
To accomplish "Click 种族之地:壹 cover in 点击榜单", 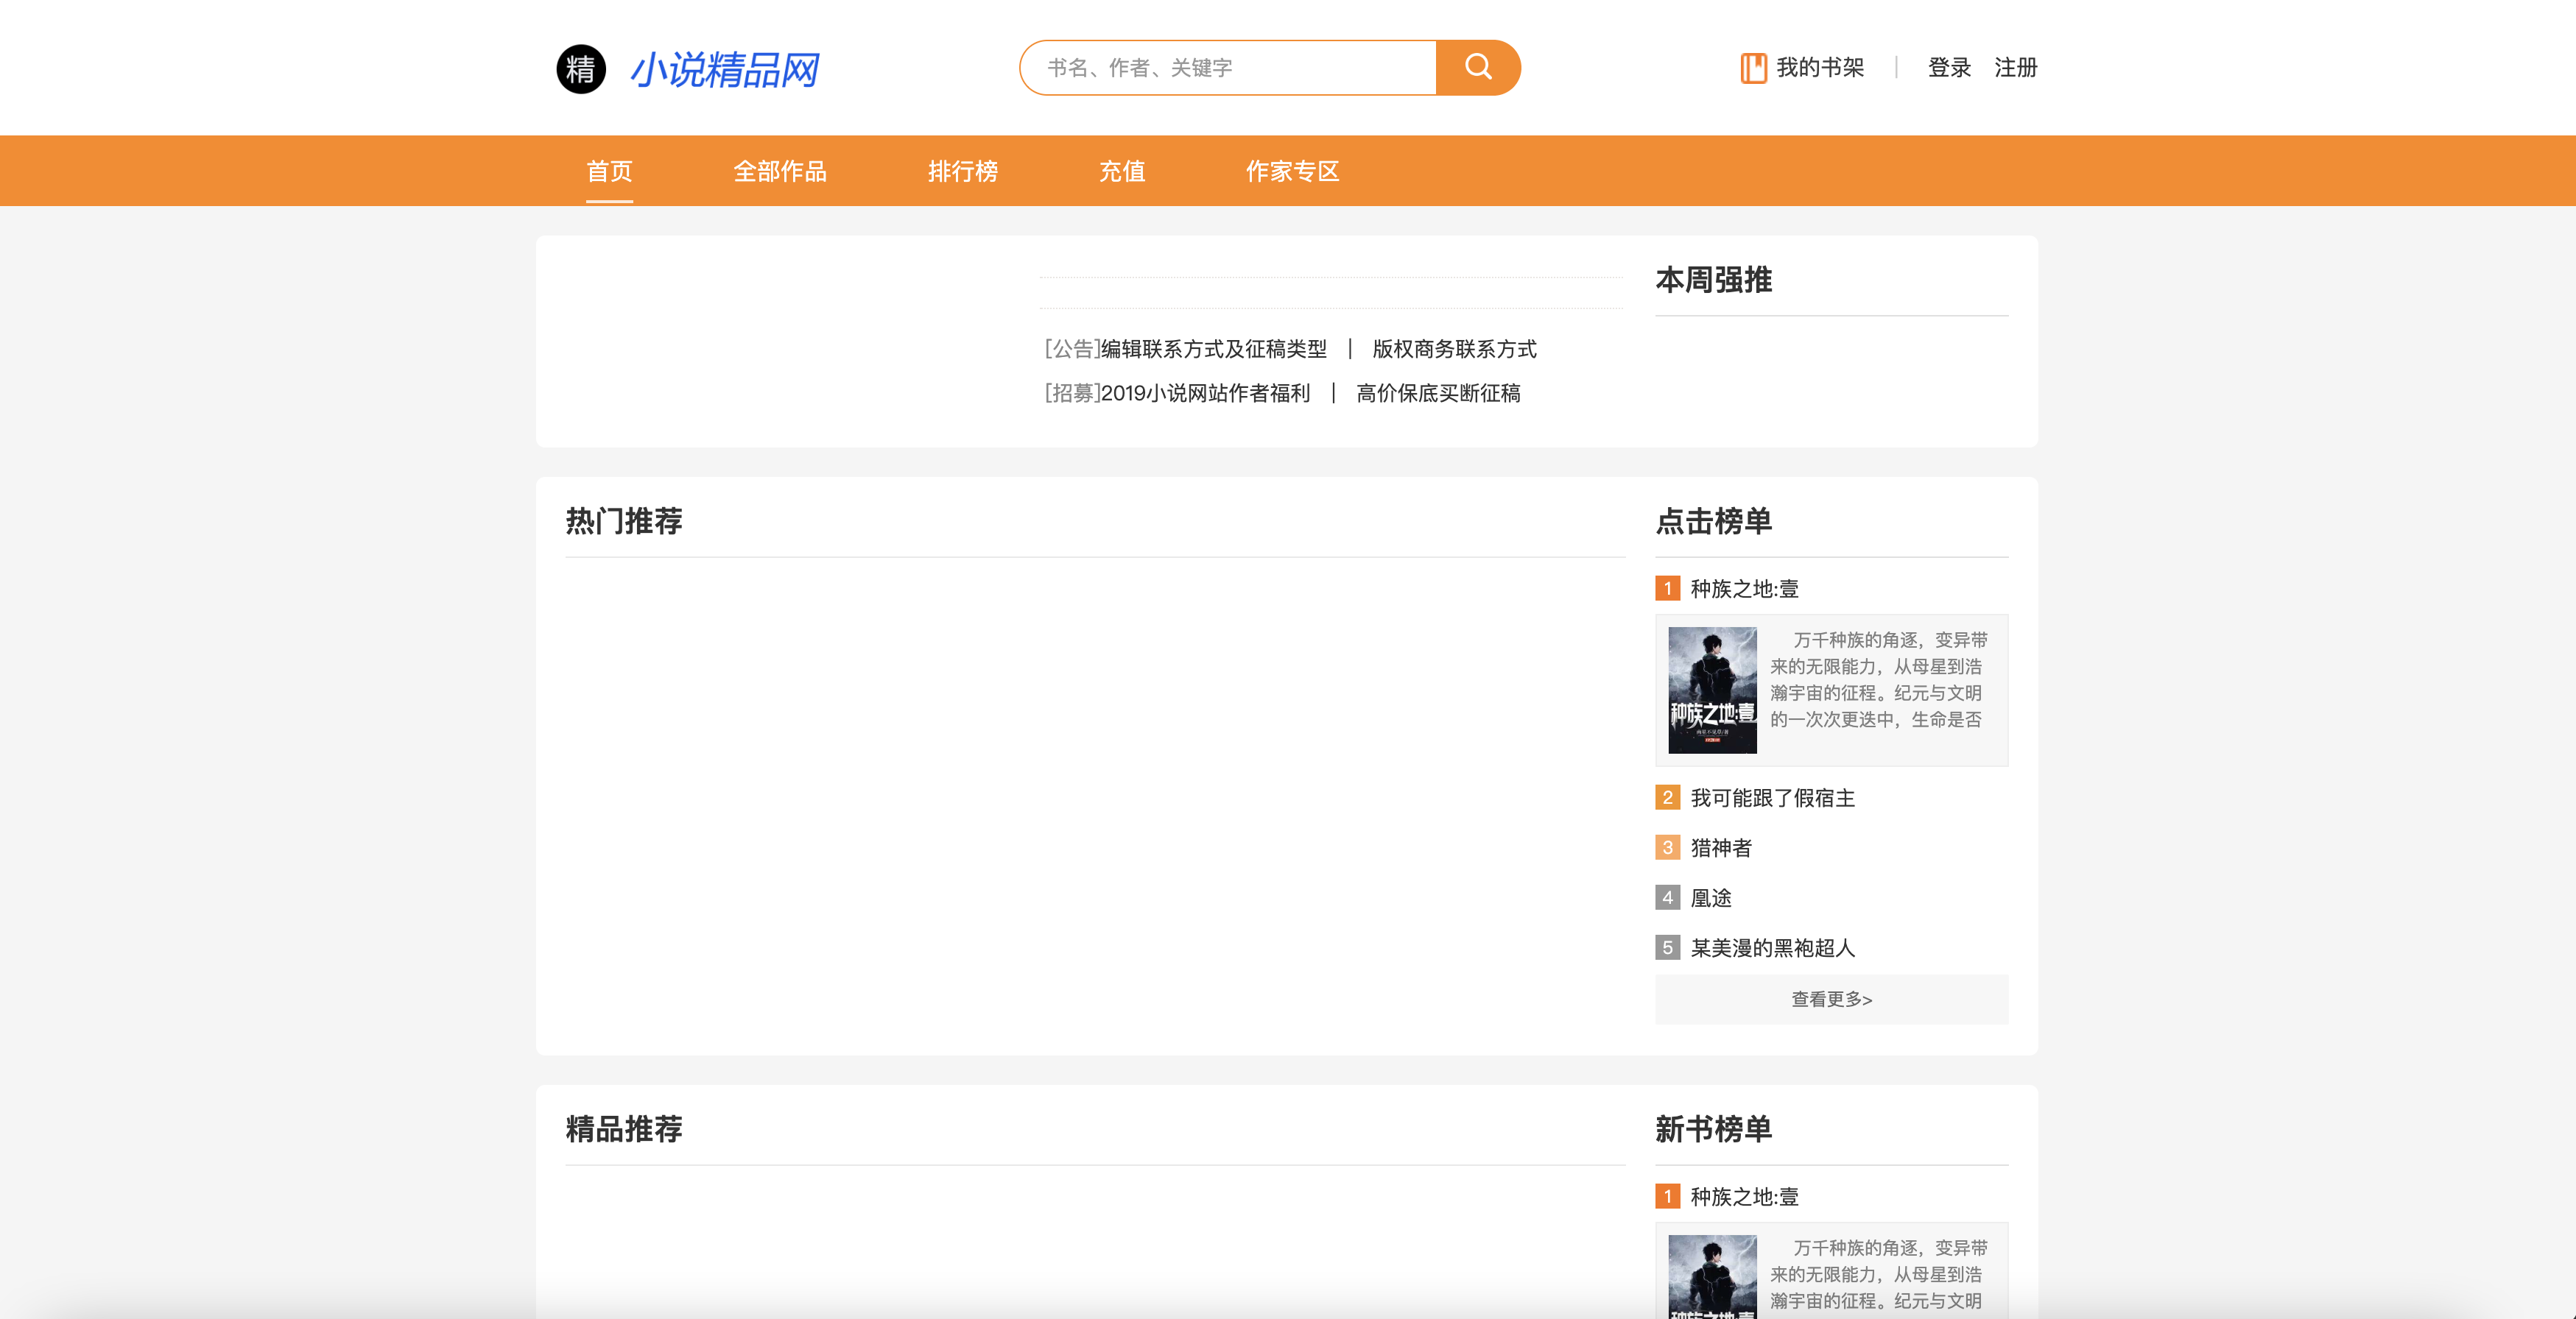I will click(x=1712, y=690).
